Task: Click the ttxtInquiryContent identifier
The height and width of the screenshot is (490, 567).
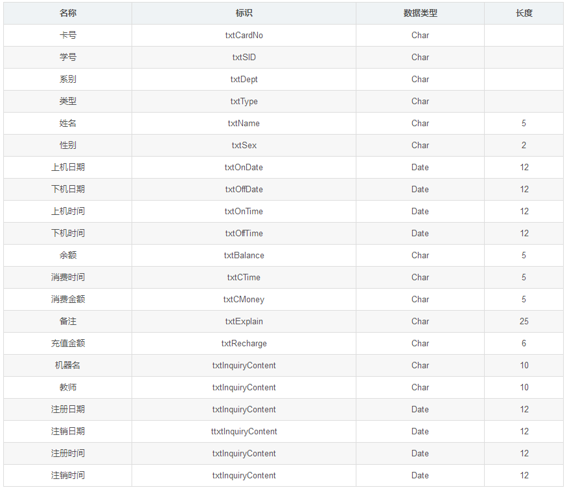Action: (244, 432)
